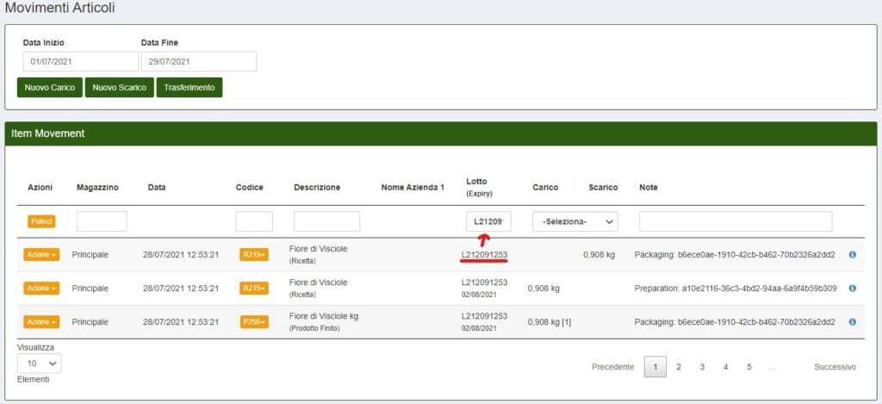Expand the P256 code dropdown
882x404 pixels.
point(254,322)
